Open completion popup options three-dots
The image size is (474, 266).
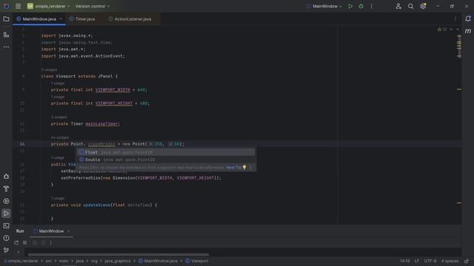coord(250,168)
